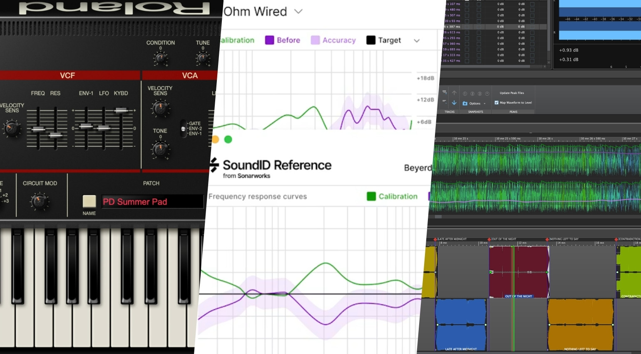Open the Ohm Wired profile dropdown
The image size is (641, 354).
point(298,12)
